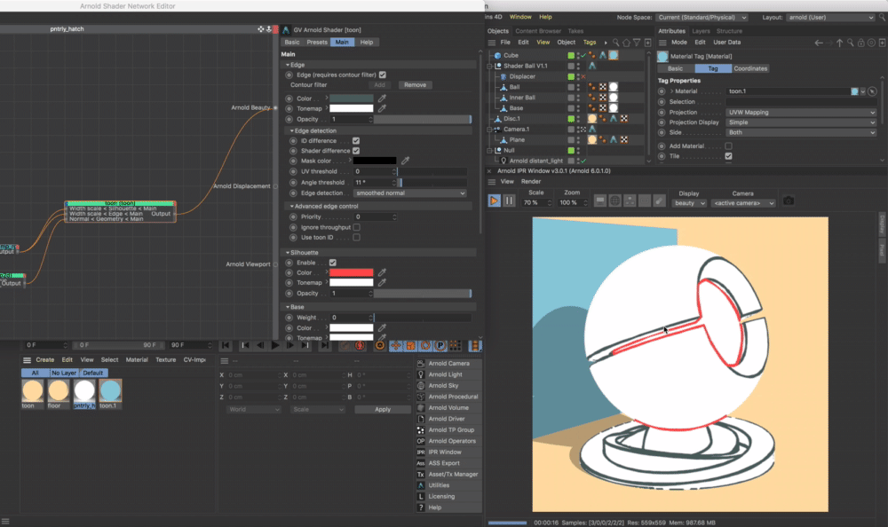Select the Displacer object in tree
Screen dimensions: 888x527
coord(521,76)
